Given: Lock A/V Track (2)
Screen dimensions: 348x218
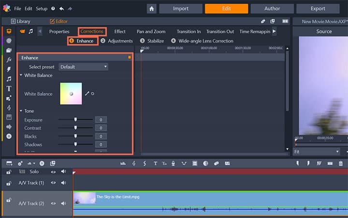Looking at the screenshot, I should (x=9, y=200).
